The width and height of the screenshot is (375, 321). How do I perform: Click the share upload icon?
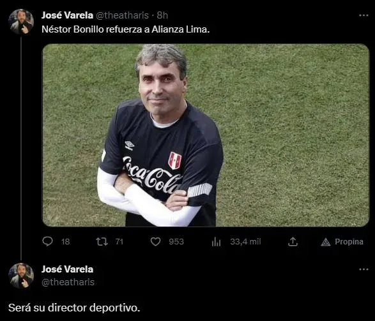point(293,241)
